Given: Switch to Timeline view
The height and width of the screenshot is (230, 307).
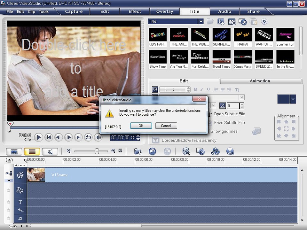Looking at the screenshot, I should [x=32, y=151].
